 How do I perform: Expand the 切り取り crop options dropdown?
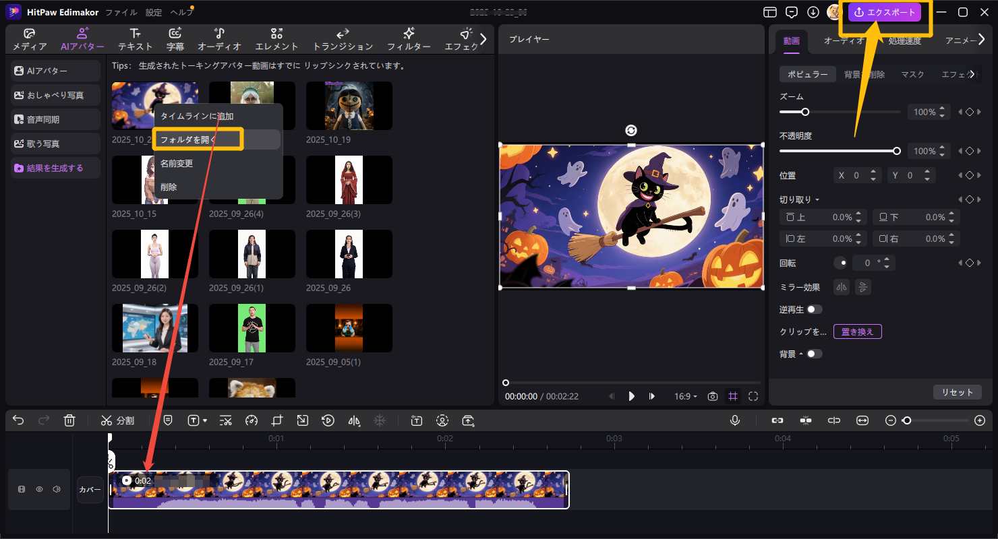(817, 199)
